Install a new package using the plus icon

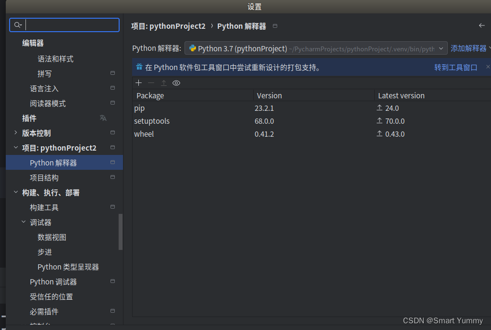click(138, 82)
